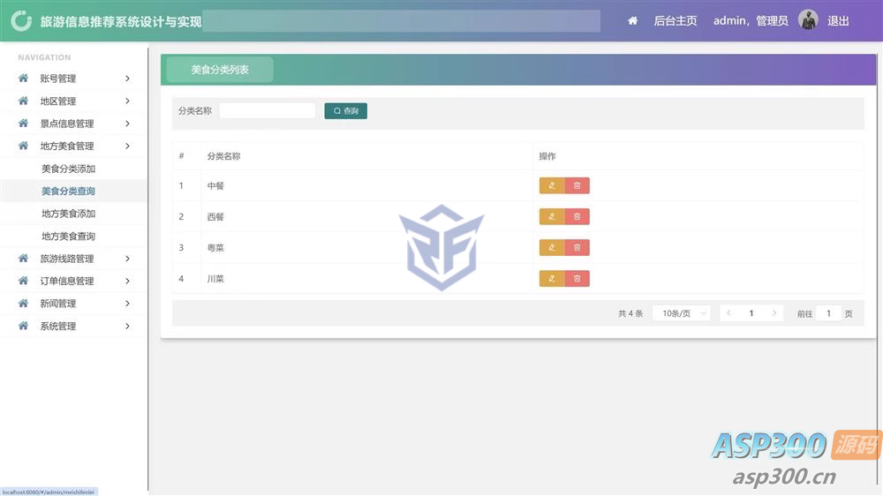Open 美食分类添加 submenu item

68,169
